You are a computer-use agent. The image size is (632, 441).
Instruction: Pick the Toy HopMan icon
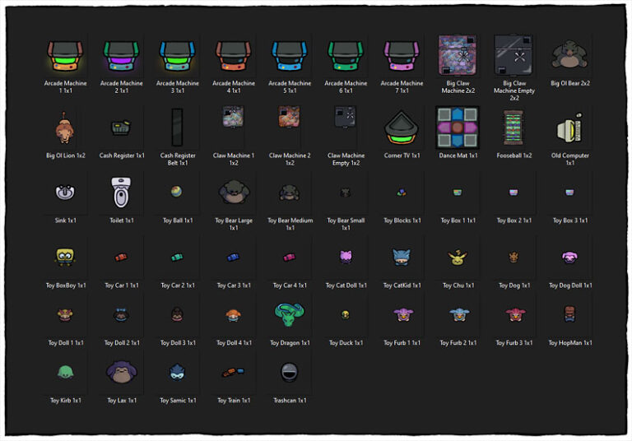pyautogui.click(x=569, y=314)
